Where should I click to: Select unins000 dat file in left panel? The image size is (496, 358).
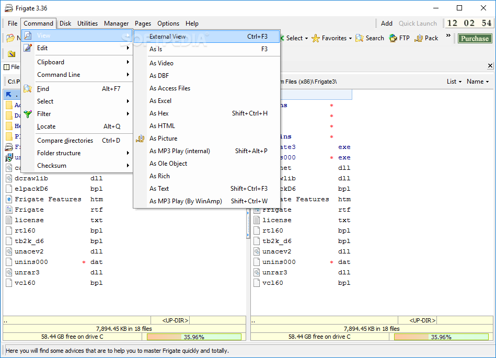(31, 262)
